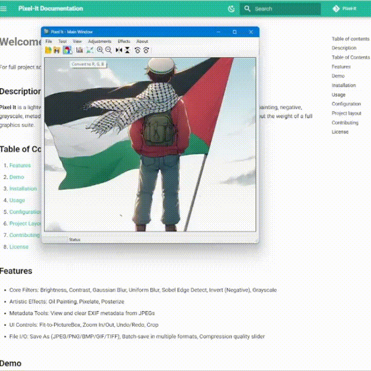Click the Convert to R, G, B icon

pyautogui.click(x=68, y=50)
